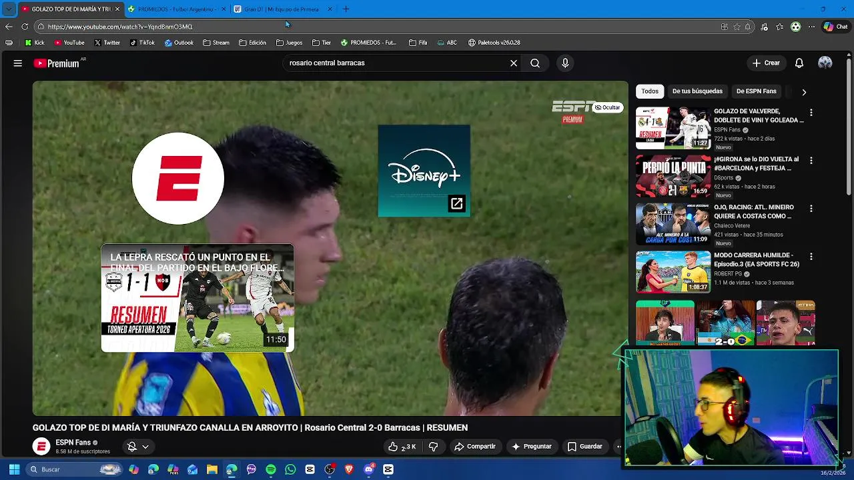Open the Twitter bookmark
The image size is (854, 480).
[107, 43]
